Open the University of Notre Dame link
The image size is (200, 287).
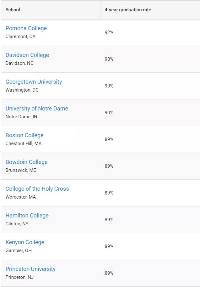(37, 109)
